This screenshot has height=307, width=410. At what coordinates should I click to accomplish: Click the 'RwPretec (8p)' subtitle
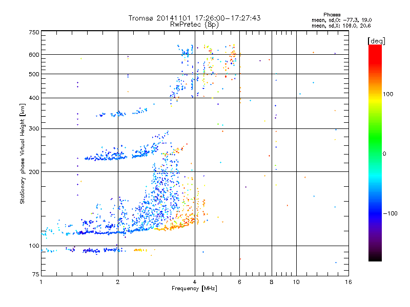point(194,25)
